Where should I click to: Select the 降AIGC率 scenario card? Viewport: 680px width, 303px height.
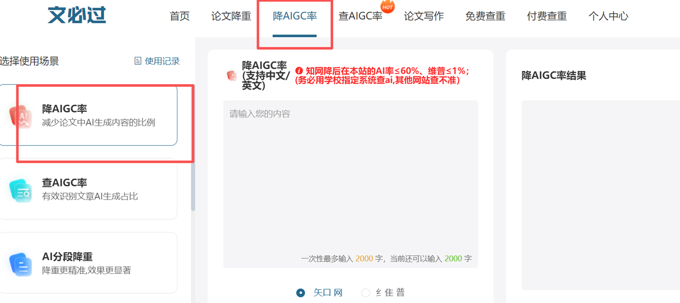click(88, 115)
